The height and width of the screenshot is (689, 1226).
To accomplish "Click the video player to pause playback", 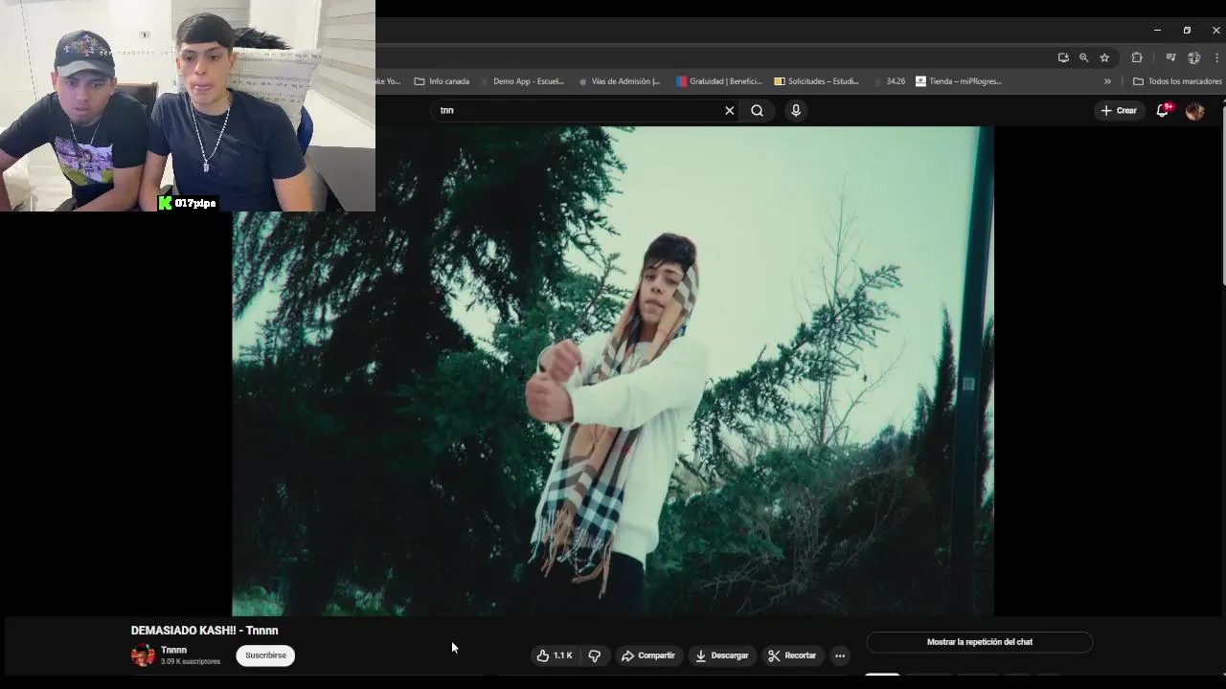I will 613,371.
